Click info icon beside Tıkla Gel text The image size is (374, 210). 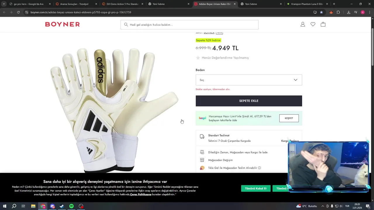point(259,168)
